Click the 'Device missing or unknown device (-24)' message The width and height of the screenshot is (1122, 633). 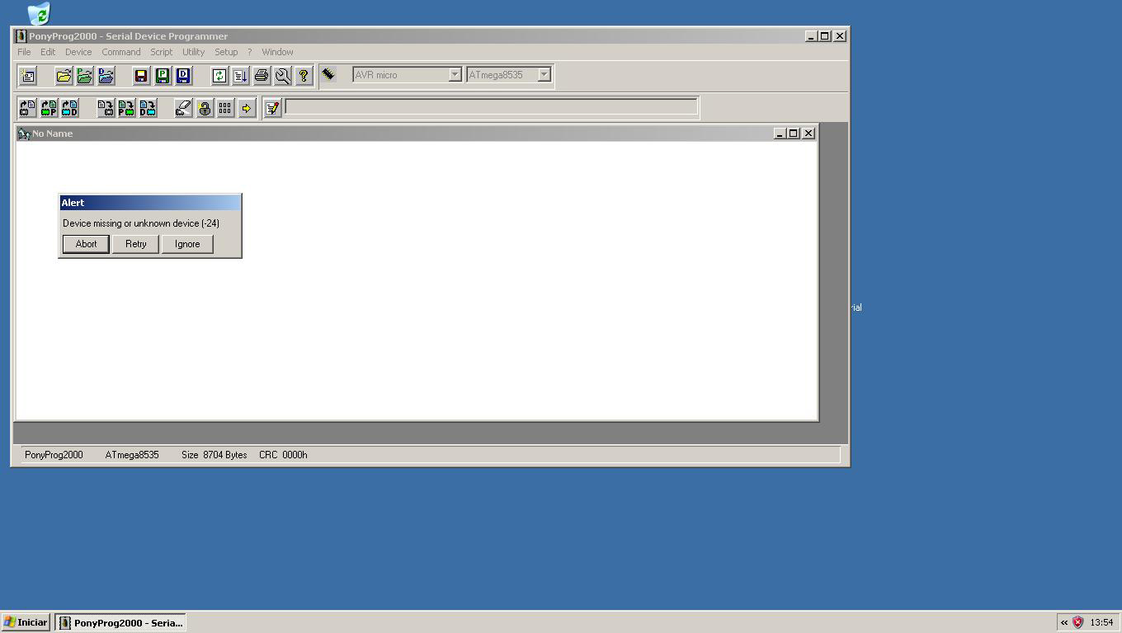pos(141,223)
